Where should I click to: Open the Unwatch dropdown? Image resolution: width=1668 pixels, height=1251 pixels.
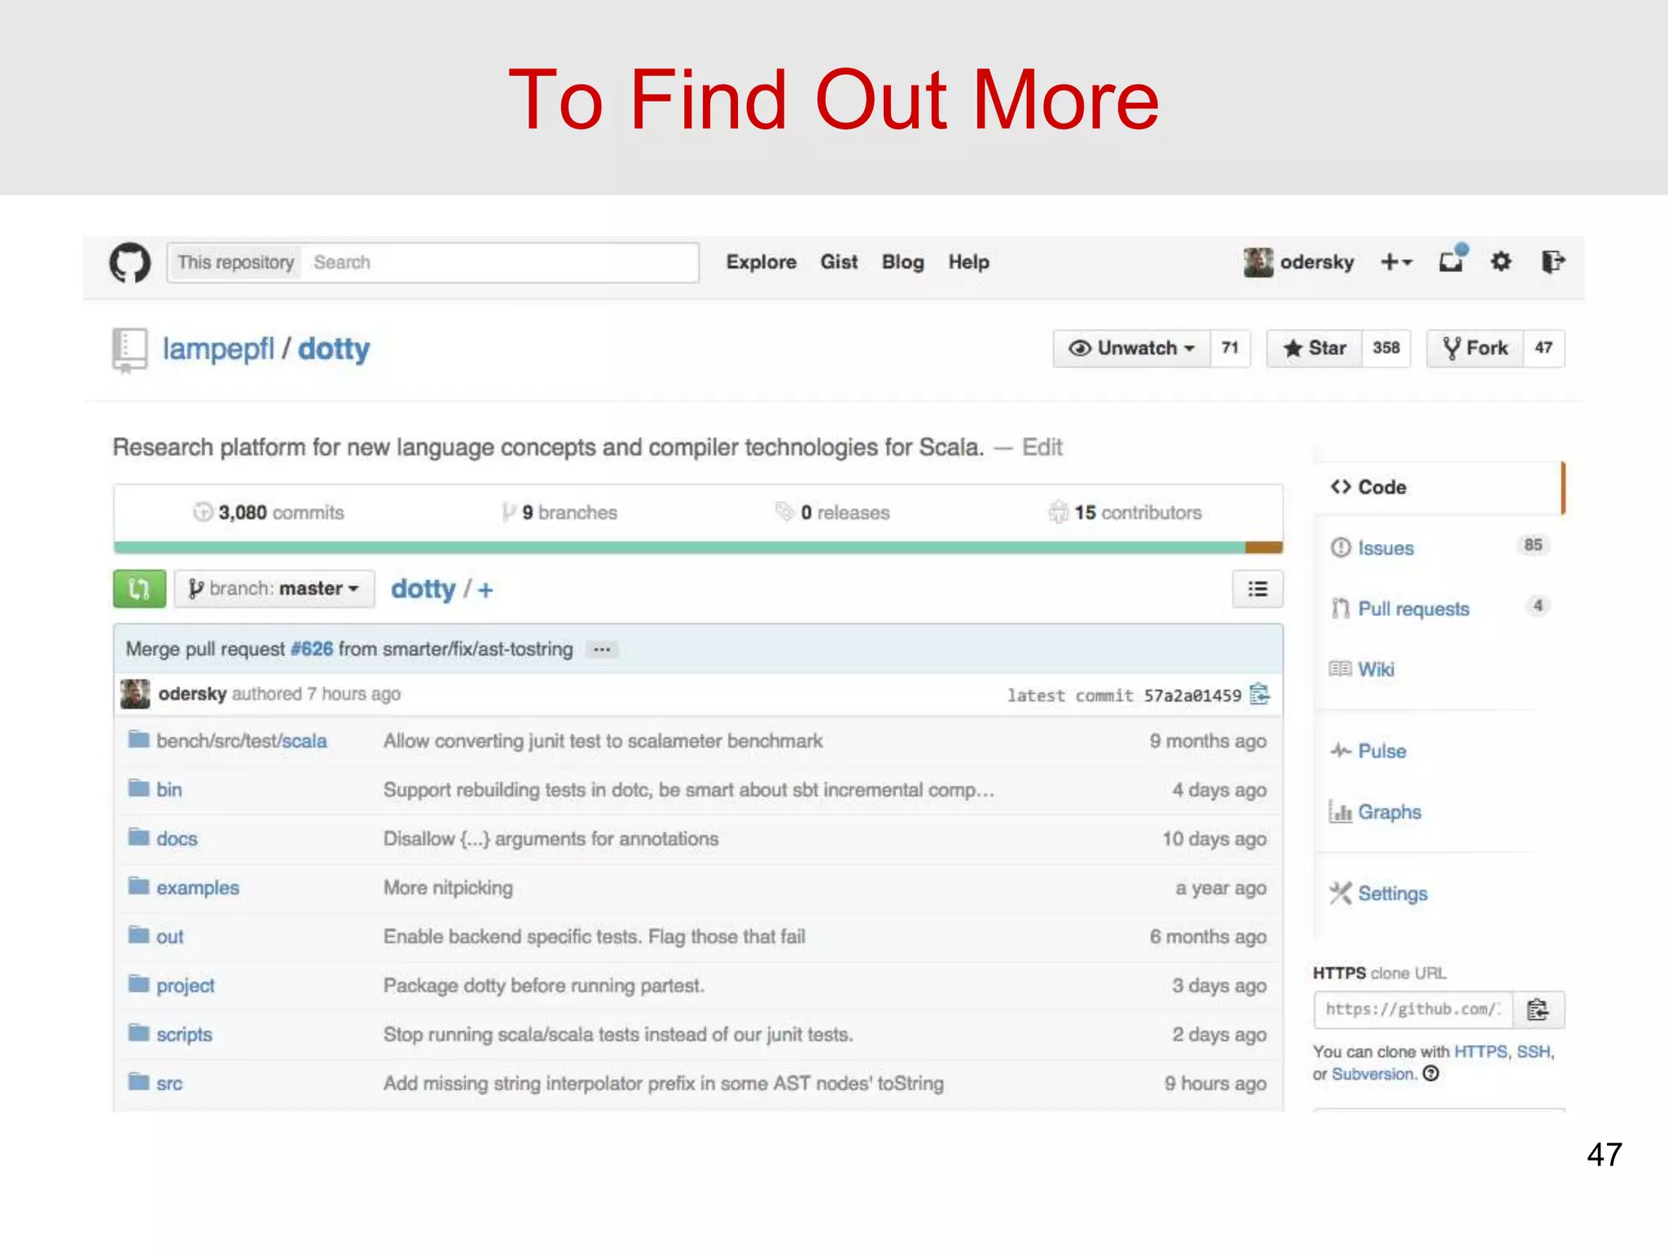click(x=1132, y=348)
